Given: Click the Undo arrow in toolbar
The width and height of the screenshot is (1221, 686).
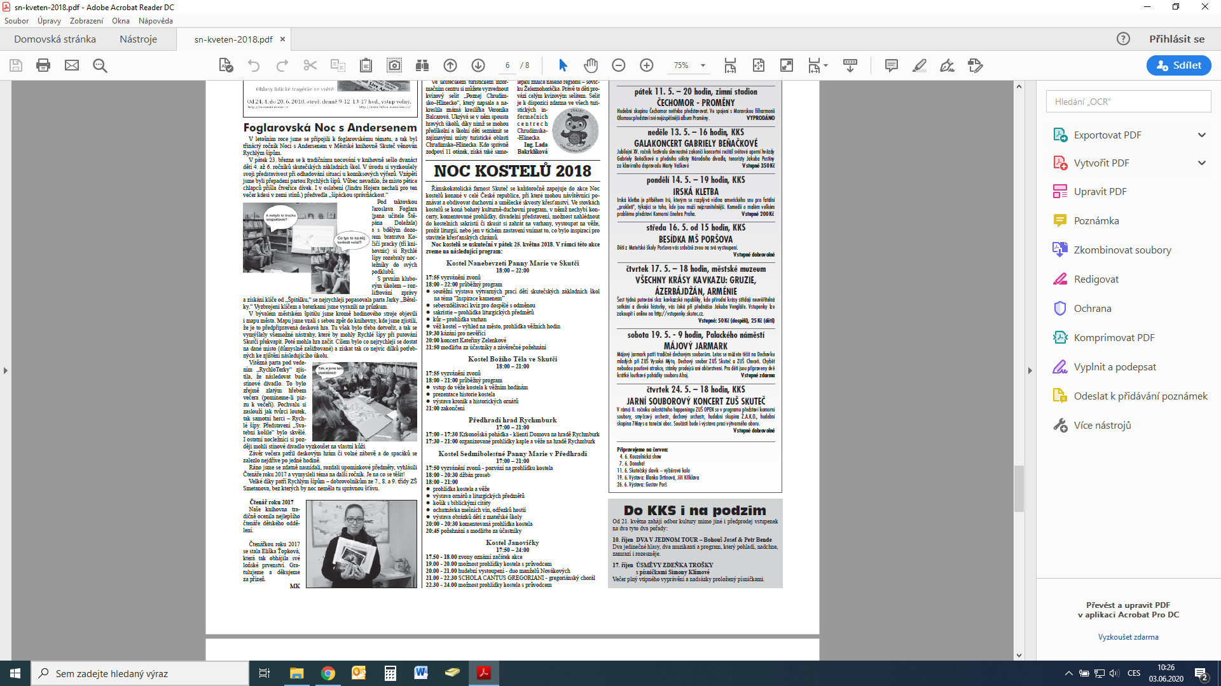Looking at the screenshot, I should pos(254,65).
